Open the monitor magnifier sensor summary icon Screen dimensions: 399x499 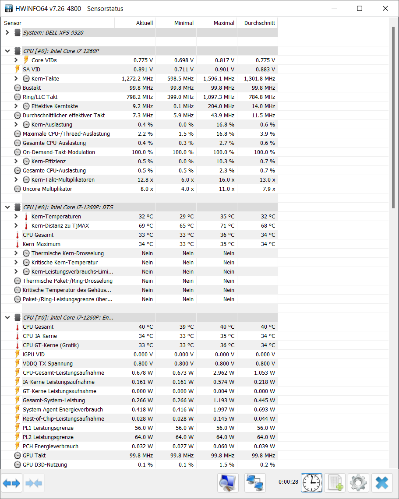click(228, 483)
